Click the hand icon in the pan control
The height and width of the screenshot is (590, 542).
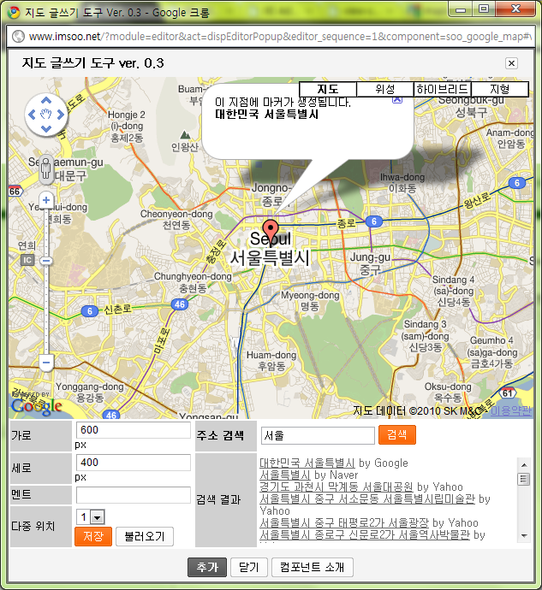tap(46, 115)
